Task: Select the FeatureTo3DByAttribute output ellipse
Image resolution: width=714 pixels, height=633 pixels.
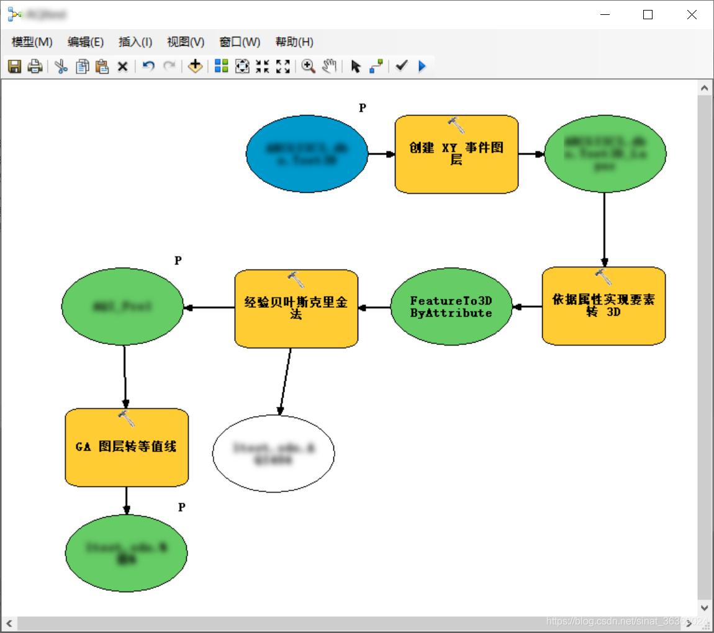Action: point(451,306)
